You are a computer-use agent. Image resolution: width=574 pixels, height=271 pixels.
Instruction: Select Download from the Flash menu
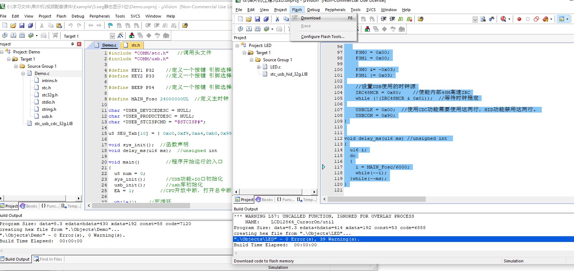[x=310, y=18]
